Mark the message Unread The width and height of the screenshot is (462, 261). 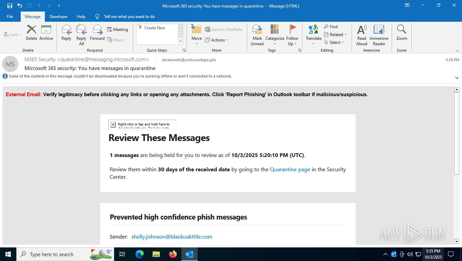[x=257, y=35]
